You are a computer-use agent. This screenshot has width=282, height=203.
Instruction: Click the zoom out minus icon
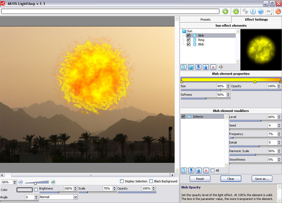(20, 182)
